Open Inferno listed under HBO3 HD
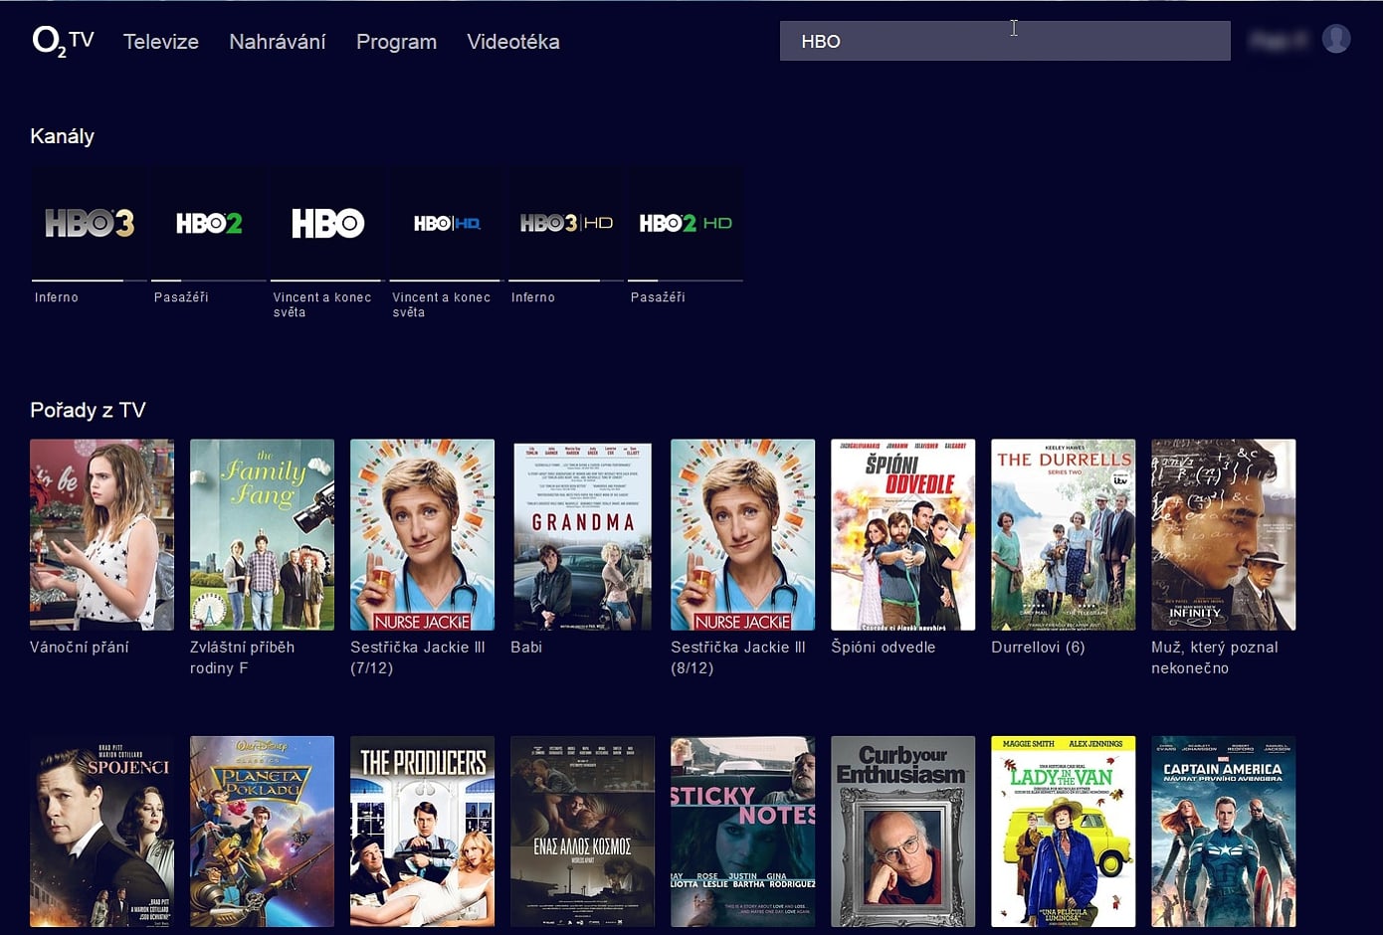The image size is (1383, 935). click(533, 297)
